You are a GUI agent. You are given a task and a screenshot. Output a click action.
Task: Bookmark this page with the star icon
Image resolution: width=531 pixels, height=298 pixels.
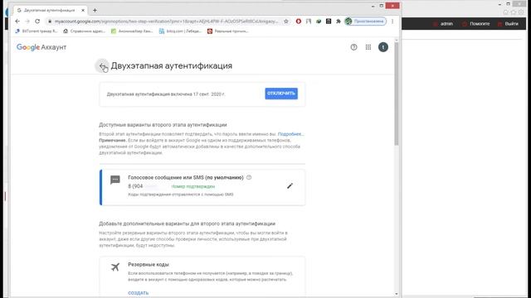click(x=286, y=22)
